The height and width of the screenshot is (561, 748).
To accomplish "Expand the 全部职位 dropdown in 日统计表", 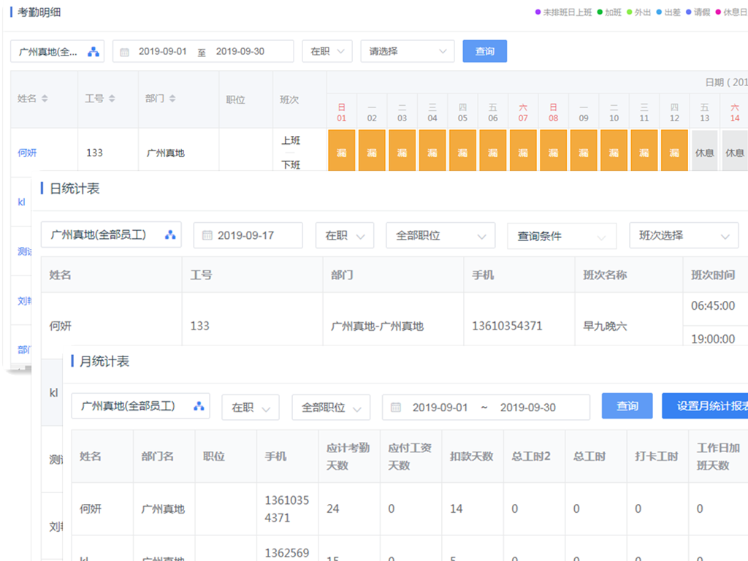I will pos(440,235).
